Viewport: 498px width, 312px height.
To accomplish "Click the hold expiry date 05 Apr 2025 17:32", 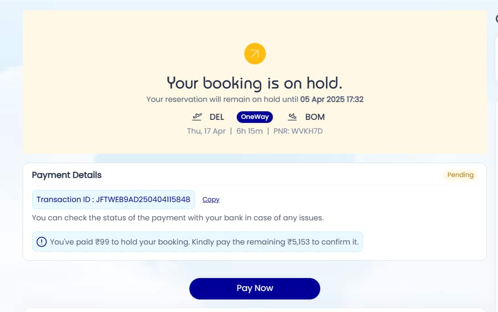I will point(332,99).
